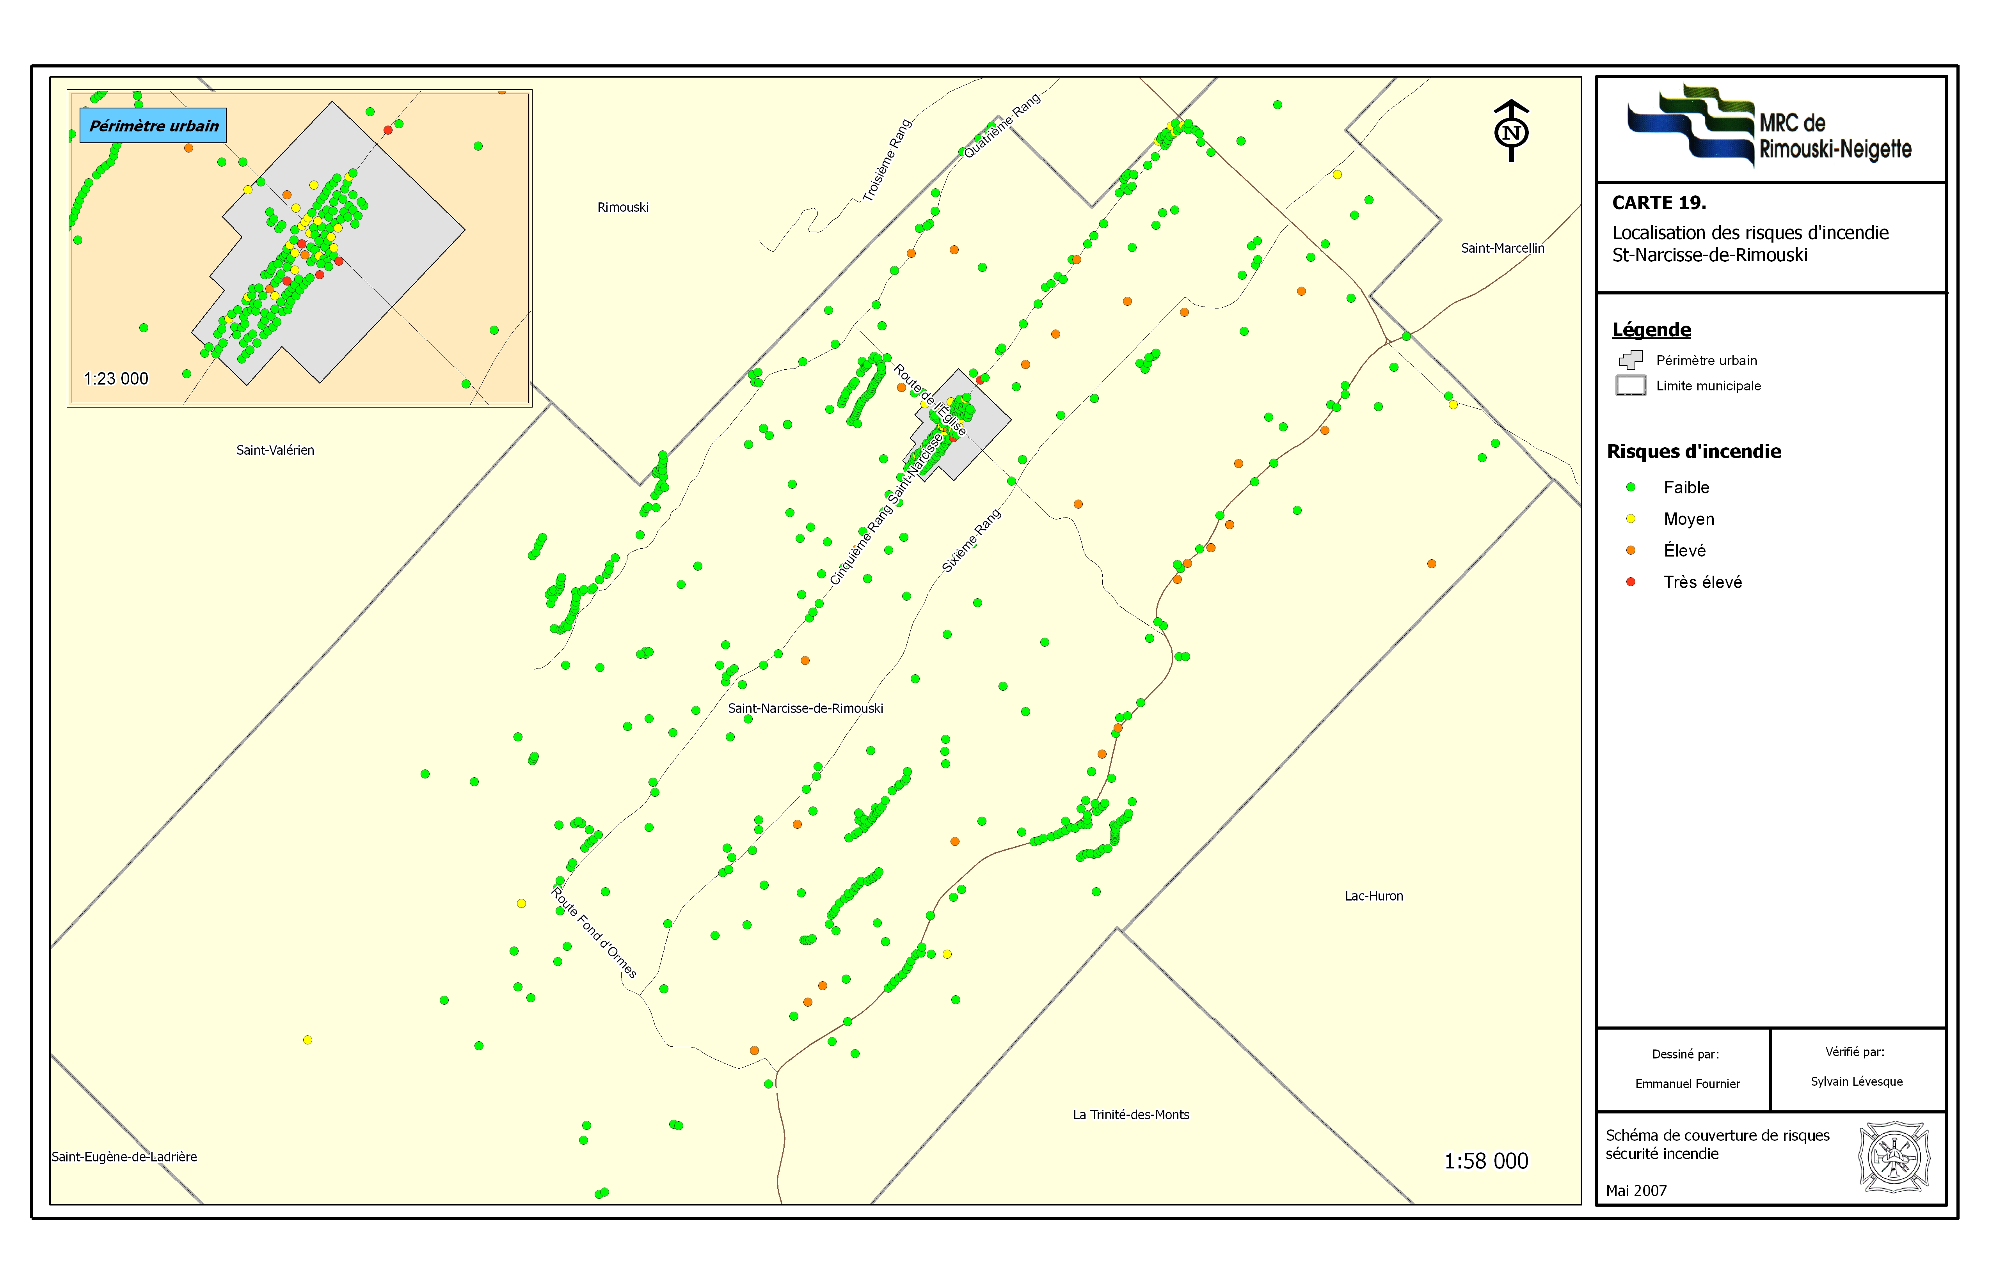Click the blue Périmètre urbain inset label

pos(153,125)
